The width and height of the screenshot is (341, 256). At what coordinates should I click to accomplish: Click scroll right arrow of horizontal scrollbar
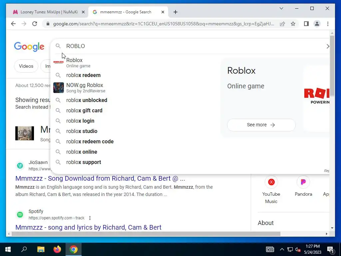[x=326, y=234]
